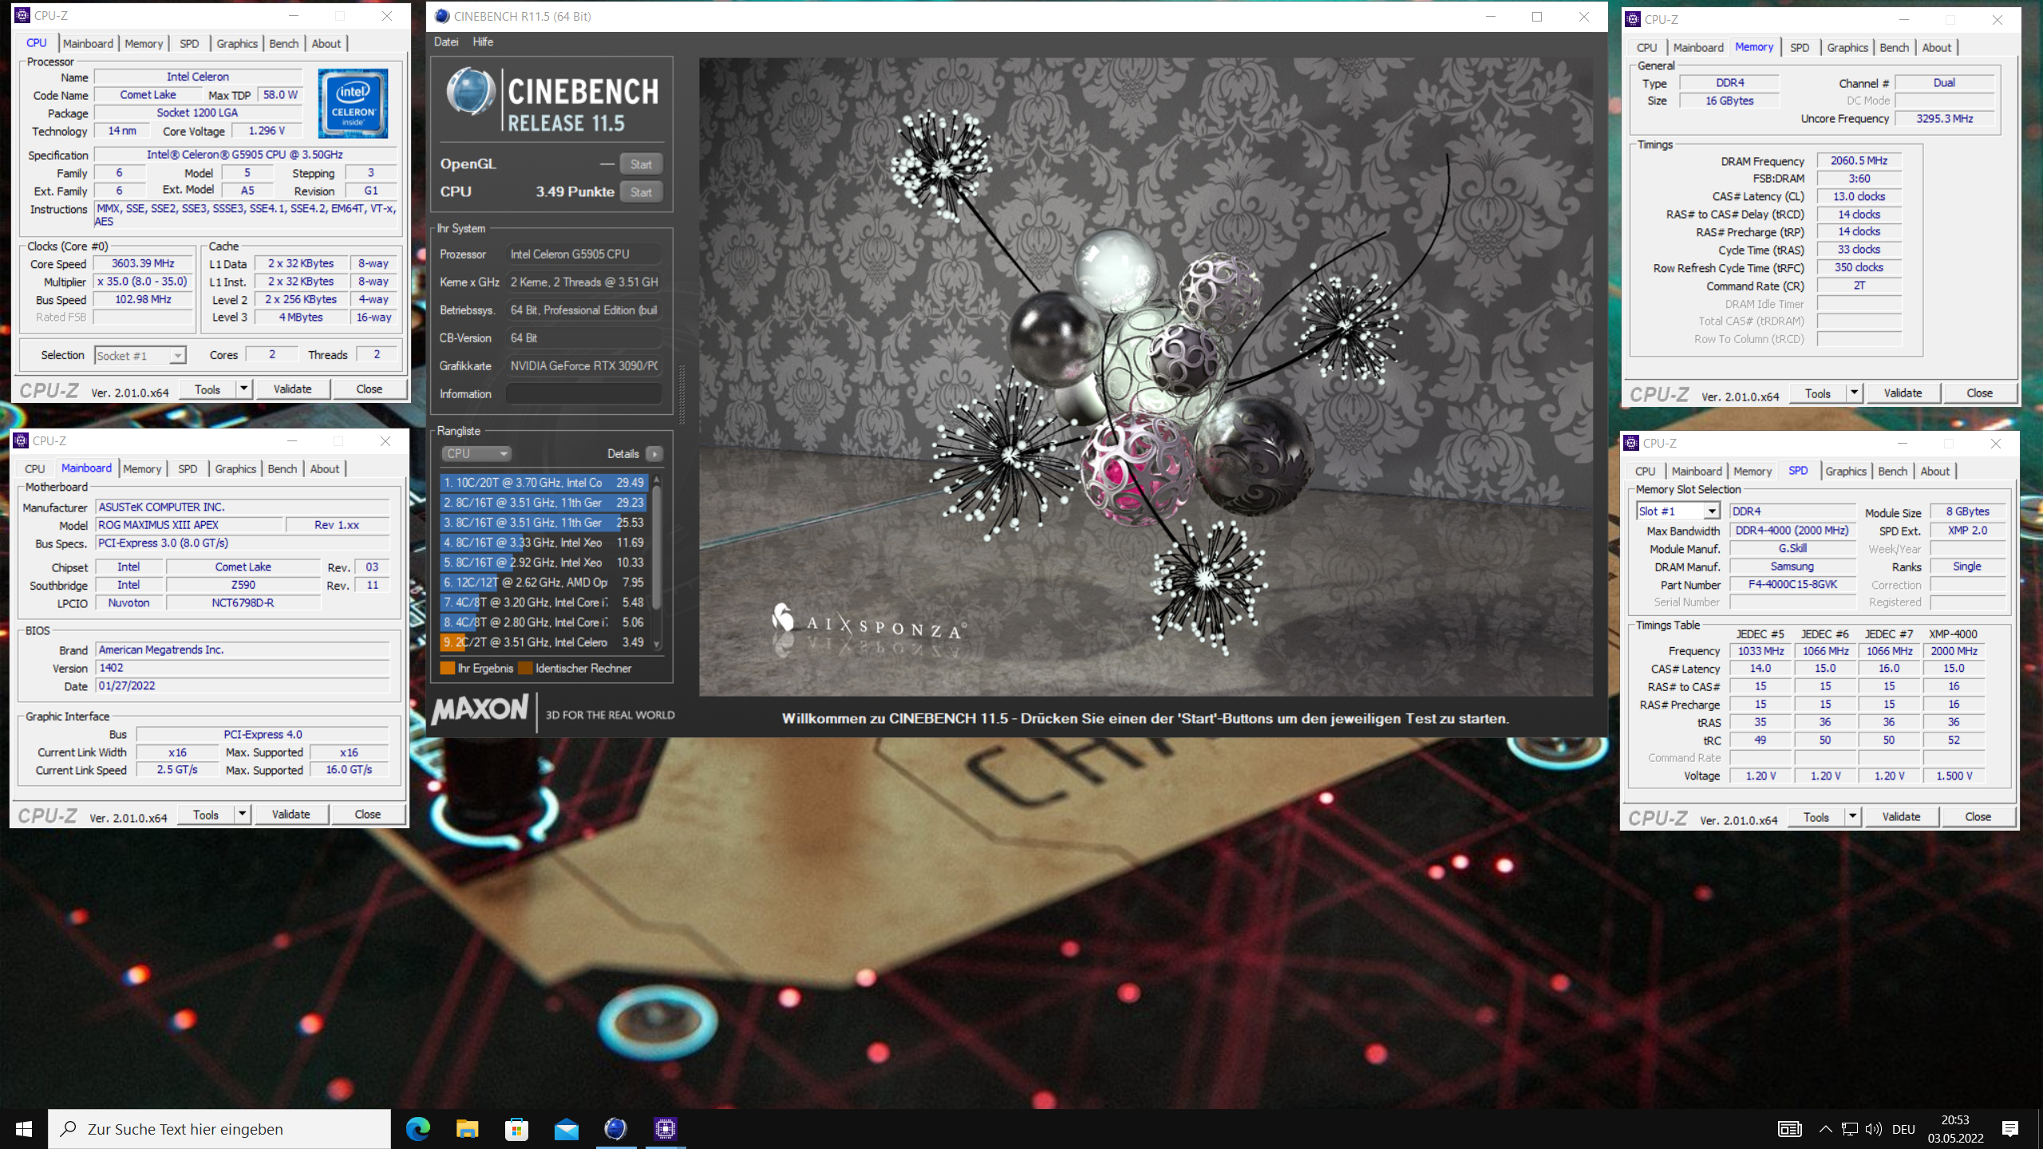Select SPD tab in Mainboard CPU-Z window
The height and width of the screenshot is (1149, 2043).
point(188,468)
